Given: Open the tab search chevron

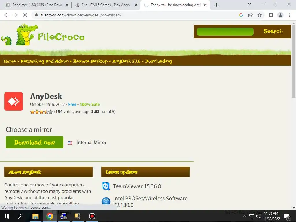Looking at the screenshot, I should (x=249, y=4).
